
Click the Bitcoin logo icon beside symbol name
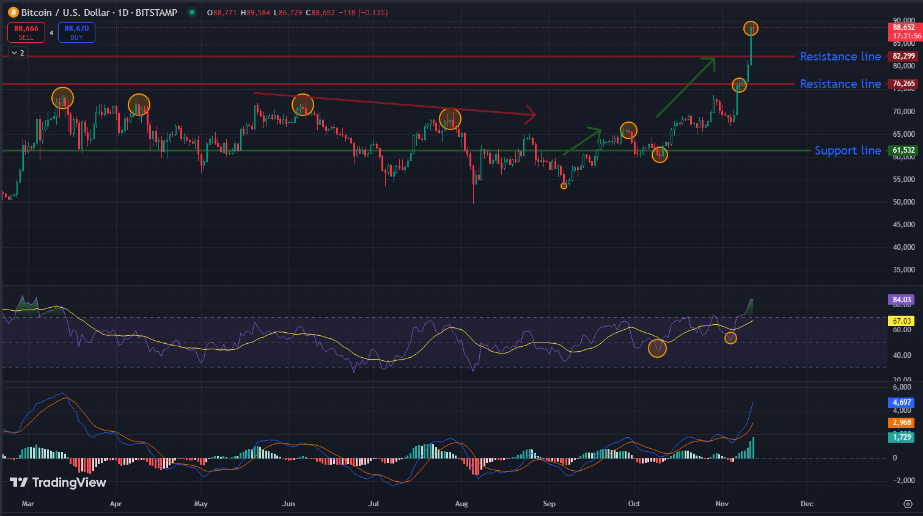(13, 12)
